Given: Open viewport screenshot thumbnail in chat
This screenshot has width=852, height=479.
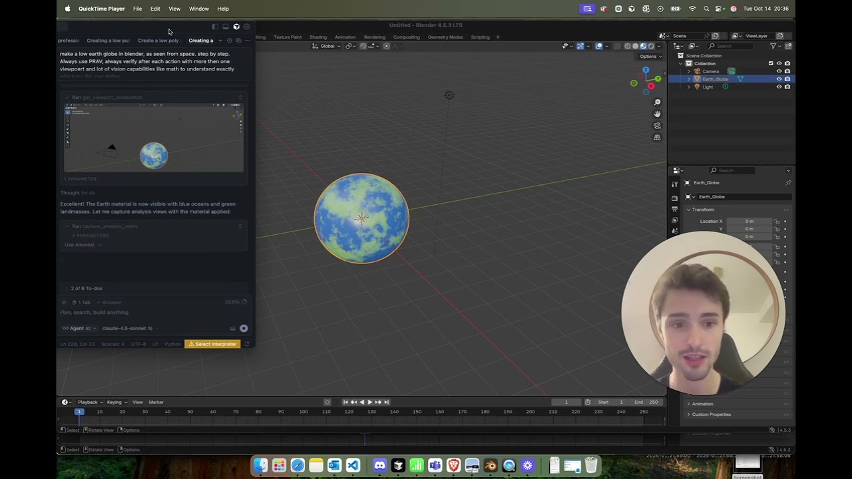Looking at the screenshot, I should point(154,138).
